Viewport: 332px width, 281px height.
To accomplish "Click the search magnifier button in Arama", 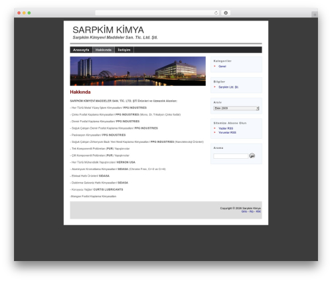I will (x=252, y=155).
